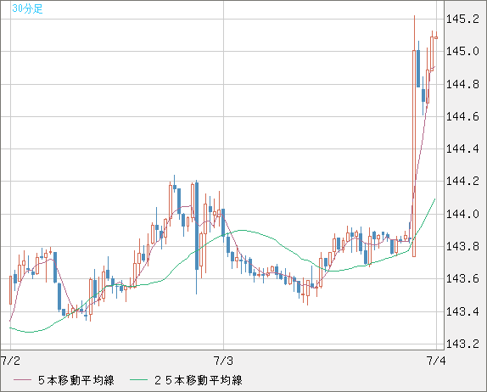Click the 144.0 price axis label

(x=462, y=214)
